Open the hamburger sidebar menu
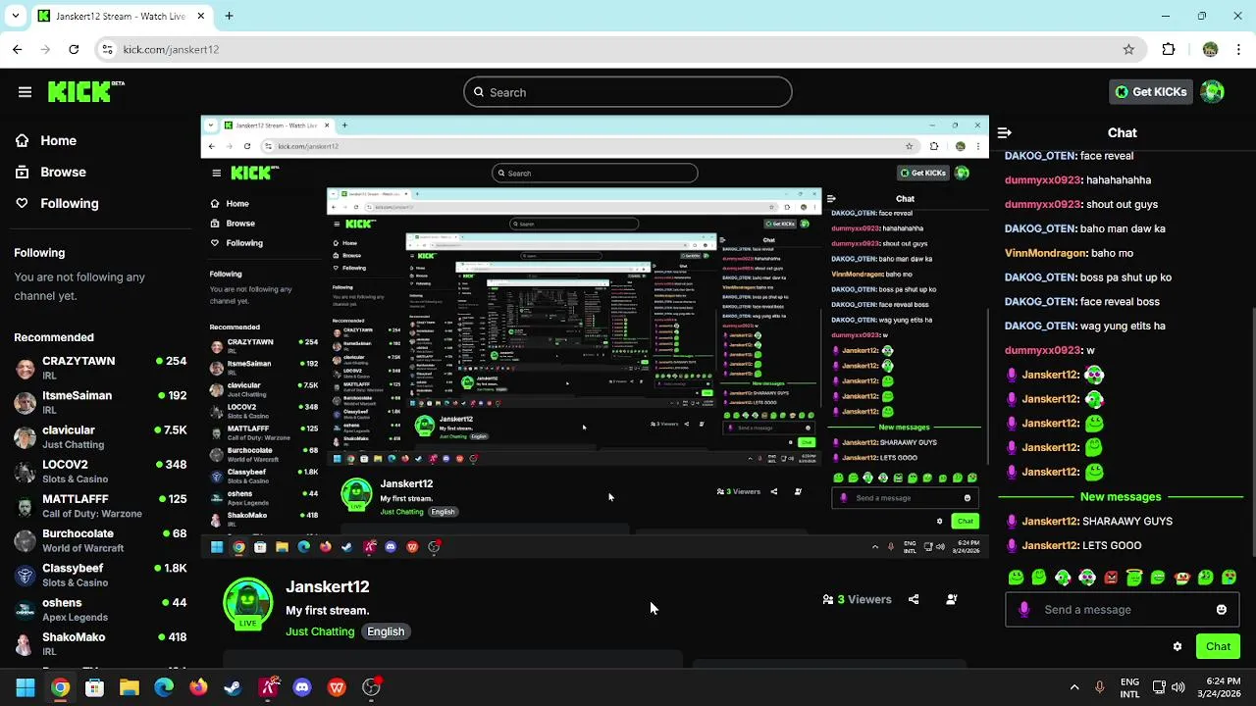Viewport: 1256px width, 706px height. (25, 92)
